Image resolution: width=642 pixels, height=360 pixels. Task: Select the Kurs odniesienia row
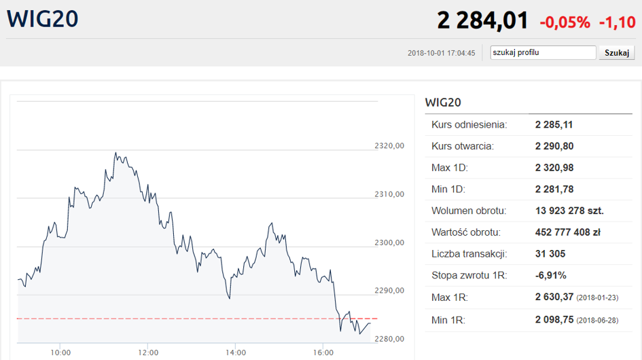528,124
